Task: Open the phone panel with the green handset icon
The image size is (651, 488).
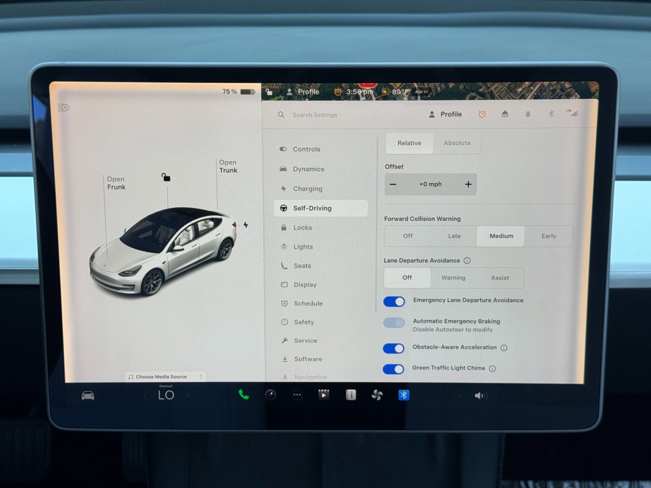Action: point(243,394)
